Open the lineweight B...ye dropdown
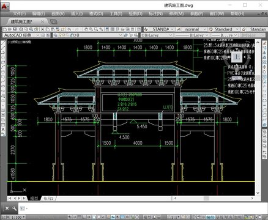Viewport: 268px width, 220px height. tap(236, 35)
